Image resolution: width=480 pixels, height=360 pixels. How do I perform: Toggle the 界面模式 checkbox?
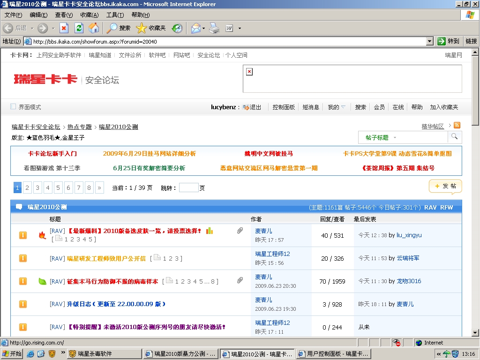(x=13, y=107)
